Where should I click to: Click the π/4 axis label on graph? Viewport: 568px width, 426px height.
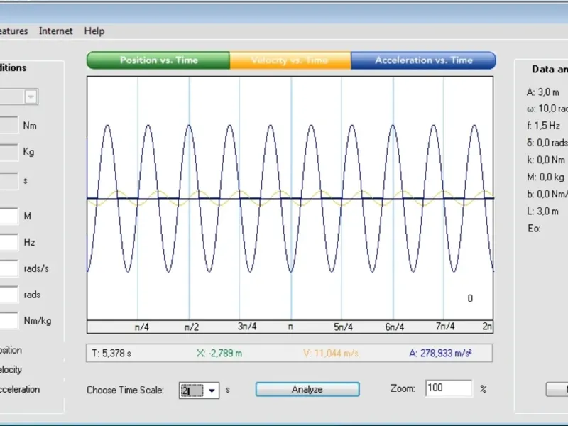pyautogui.click(x=141, y=327)
